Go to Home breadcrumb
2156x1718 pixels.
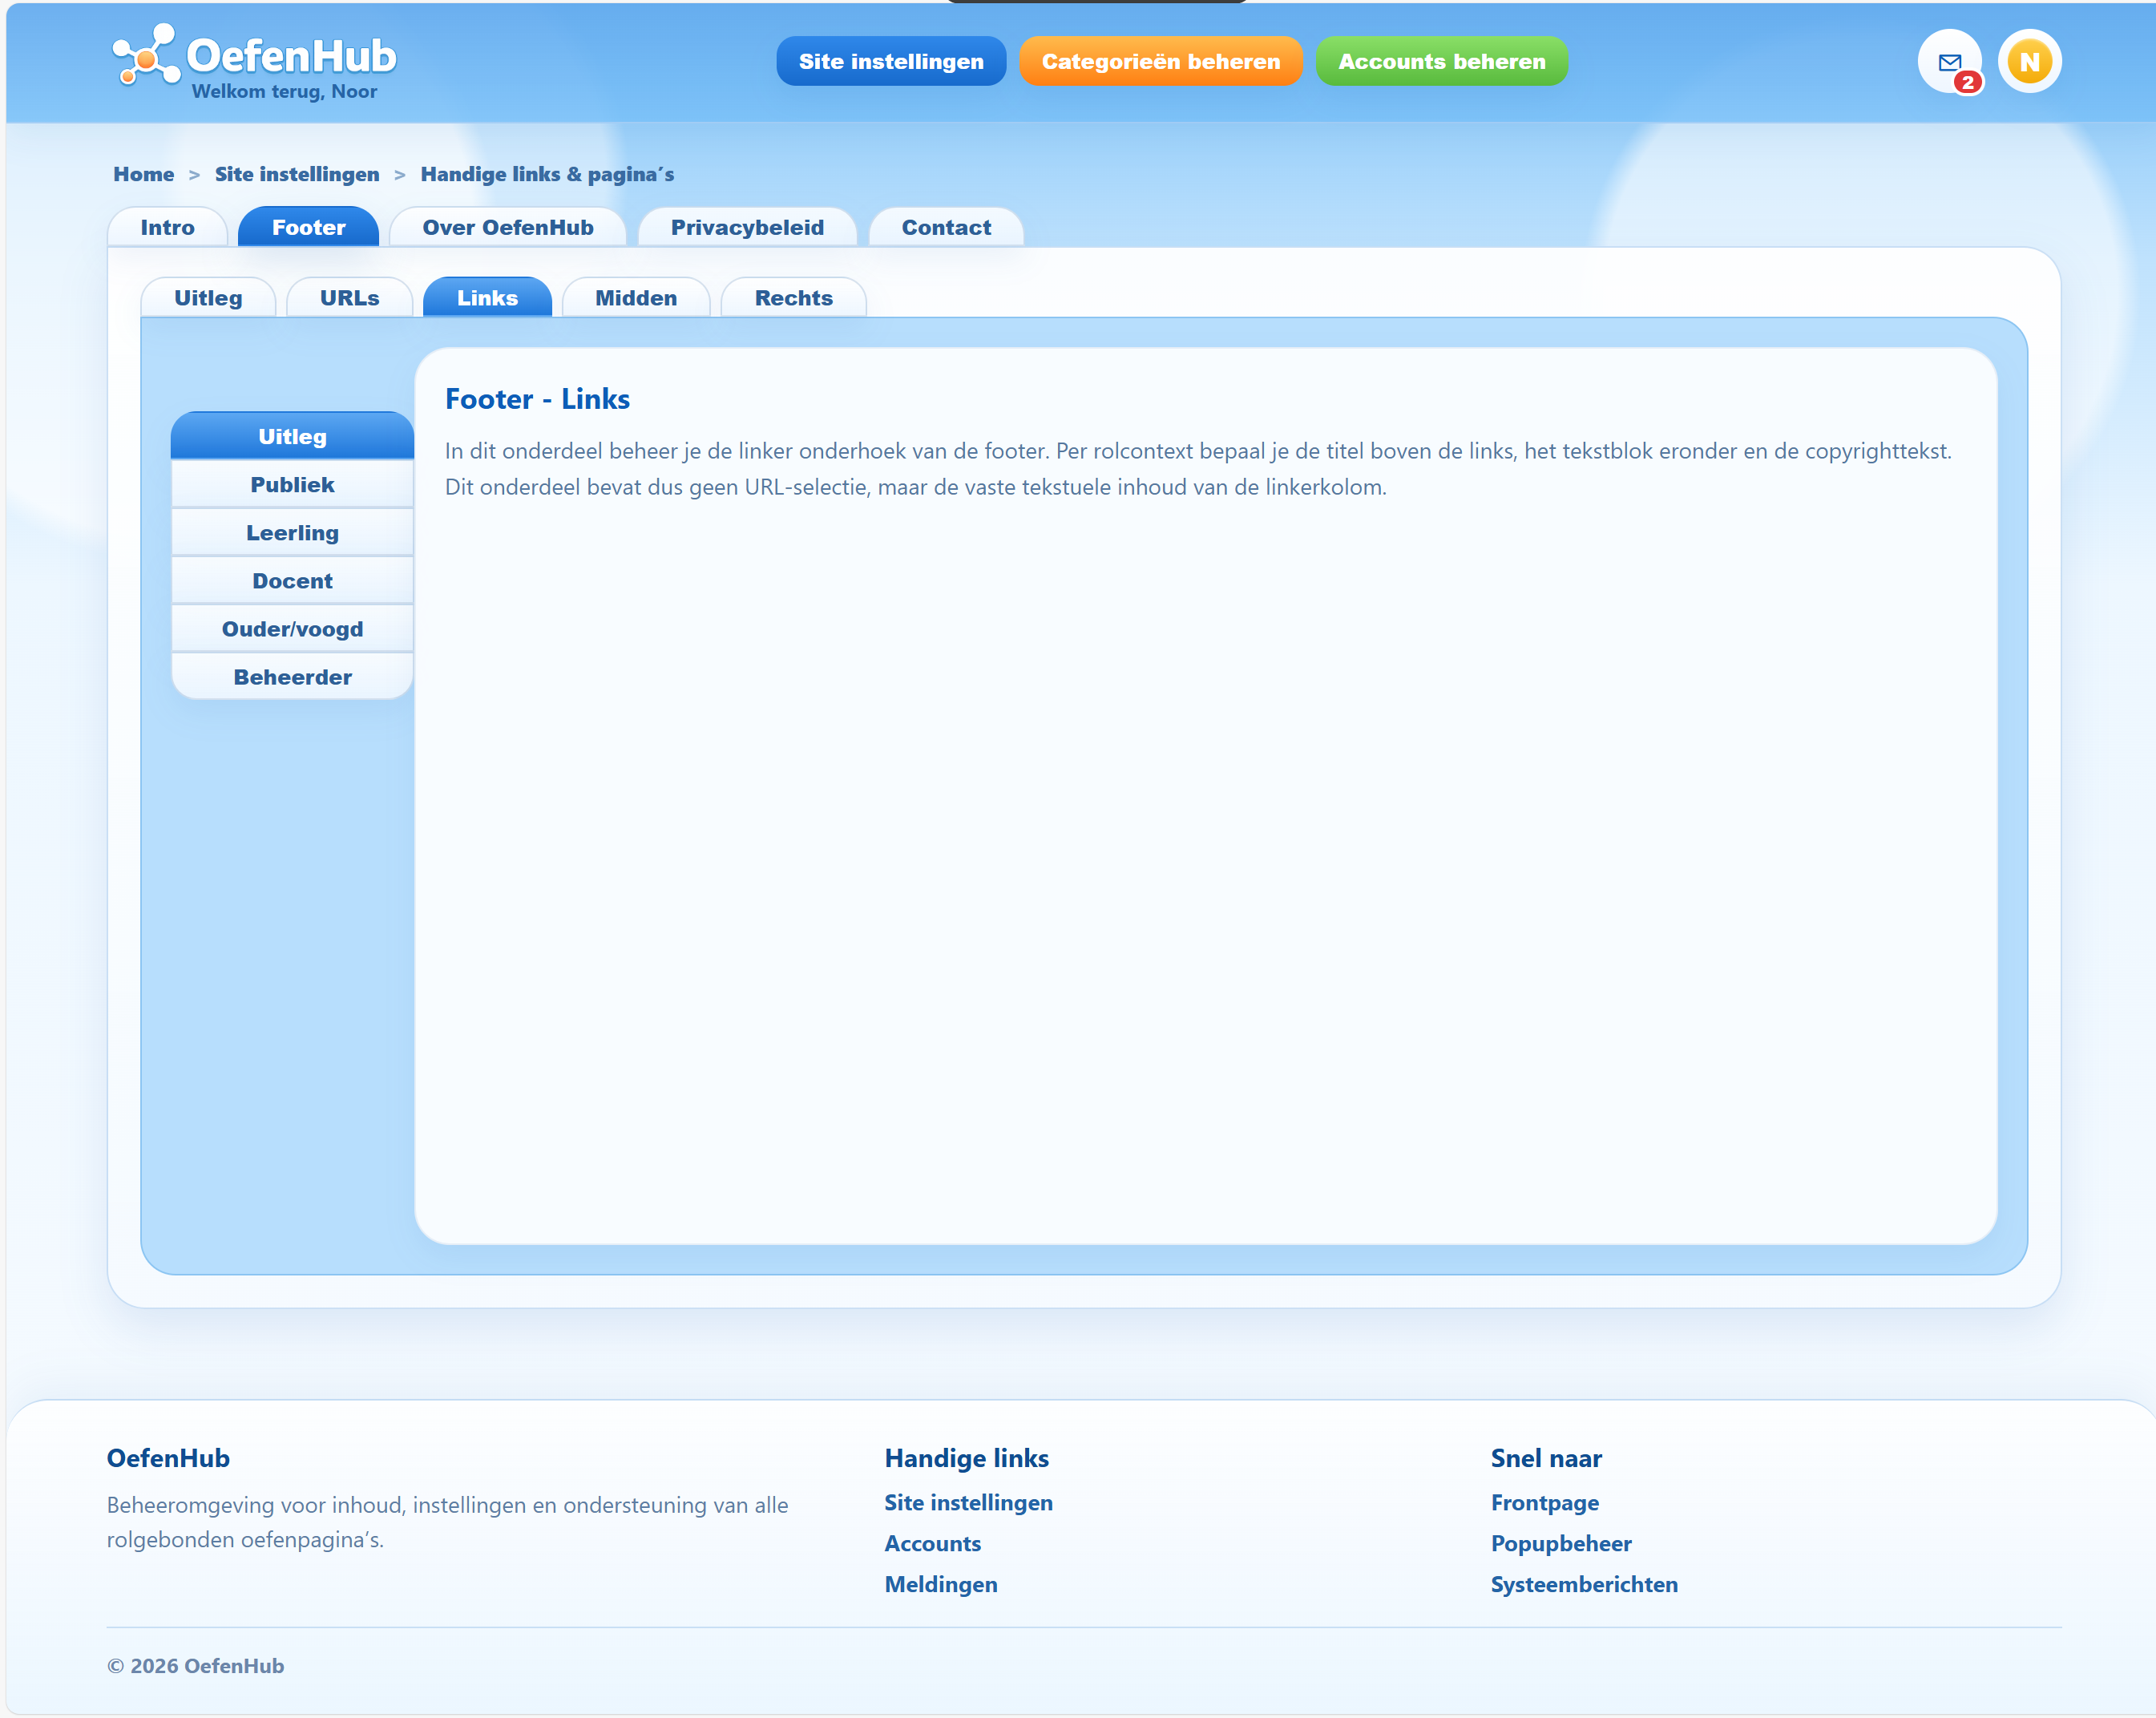tap(143, 174)
